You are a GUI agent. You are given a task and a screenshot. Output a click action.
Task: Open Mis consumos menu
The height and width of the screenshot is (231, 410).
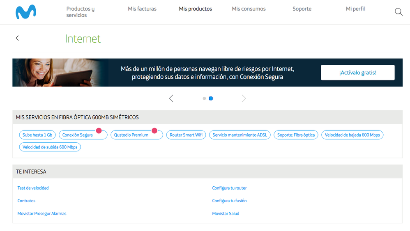click(249, 9)
